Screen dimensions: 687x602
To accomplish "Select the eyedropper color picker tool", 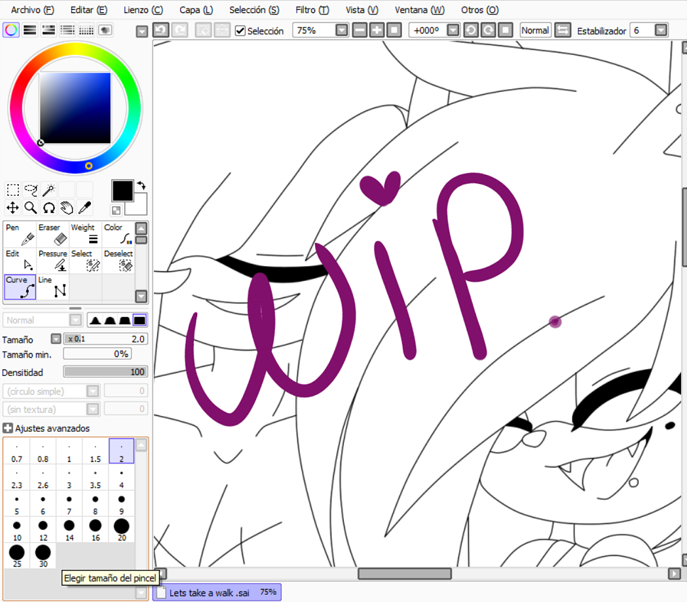I will click(84, 208).
